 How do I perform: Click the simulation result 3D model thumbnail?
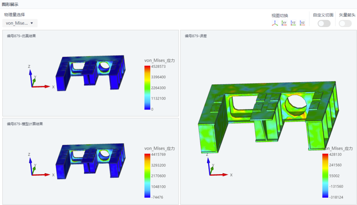coord(90,73)
